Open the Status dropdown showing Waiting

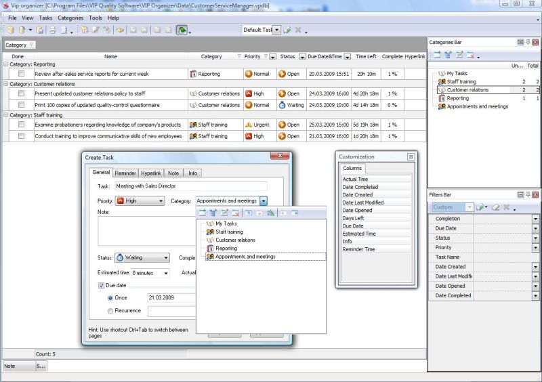click(166, 257)
